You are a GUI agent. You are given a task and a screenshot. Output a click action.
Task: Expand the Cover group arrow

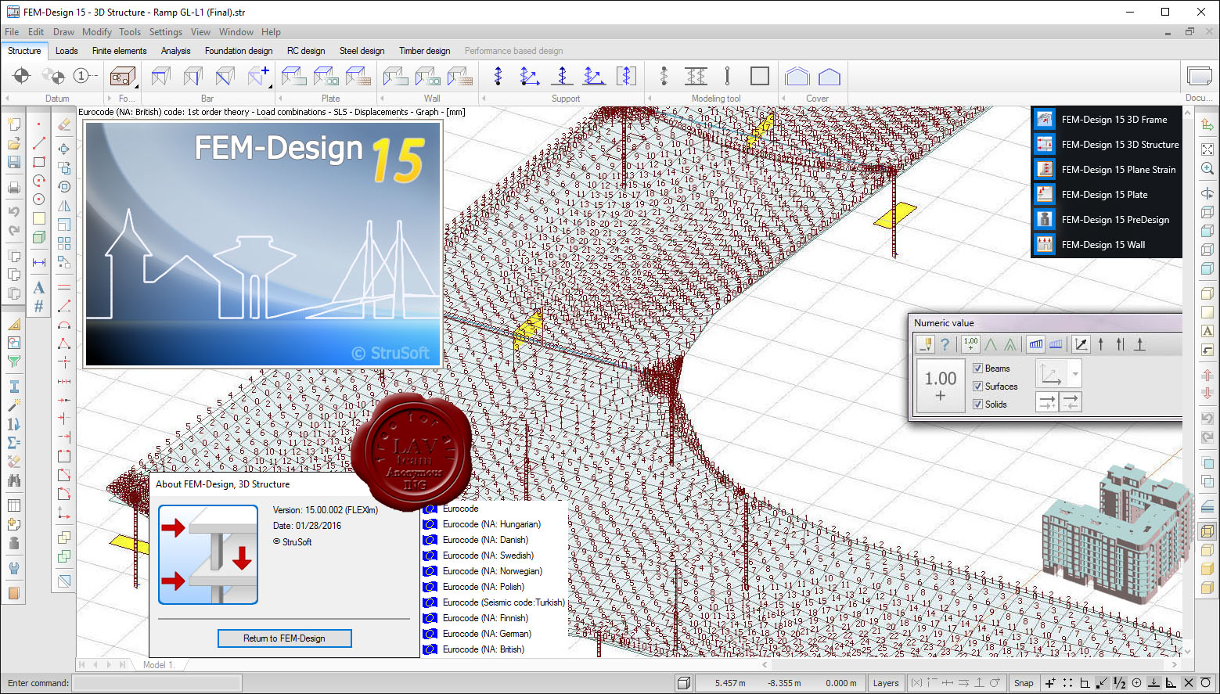pos(783,99)
